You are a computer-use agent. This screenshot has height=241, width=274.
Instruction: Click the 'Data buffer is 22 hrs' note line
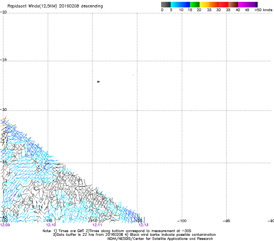134,235
